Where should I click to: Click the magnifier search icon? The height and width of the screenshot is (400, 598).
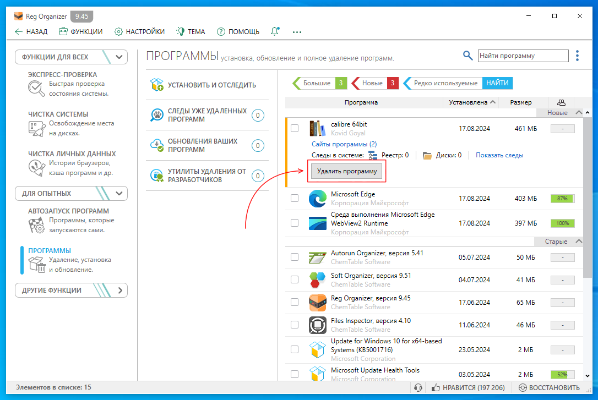[x=467, y=56]
